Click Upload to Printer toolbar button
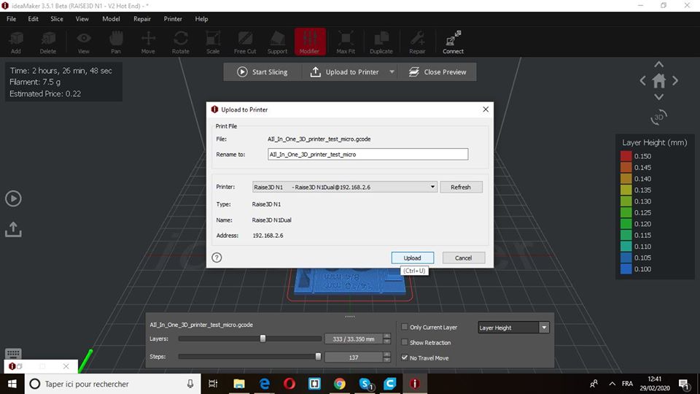 pos(344,72)
